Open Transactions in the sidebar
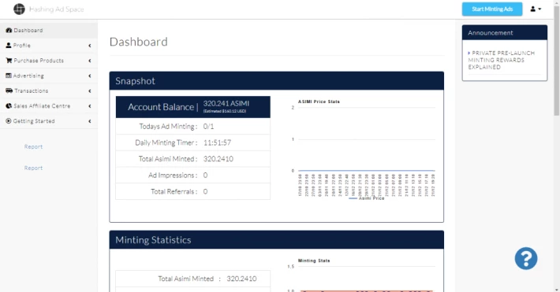The width and height of the screenshot is (560, 292). coord(49,91)
